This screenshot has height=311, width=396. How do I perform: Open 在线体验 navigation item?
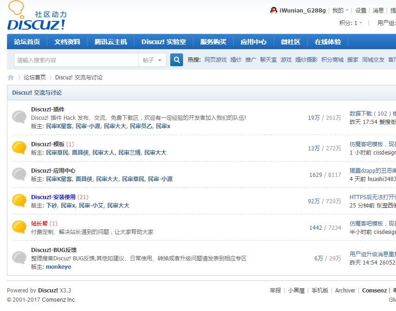coord(328,42)
